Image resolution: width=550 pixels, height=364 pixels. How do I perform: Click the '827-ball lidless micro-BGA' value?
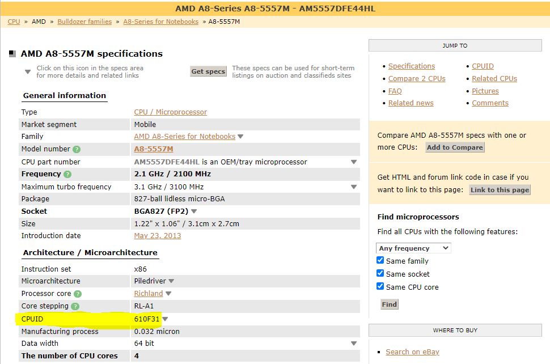point(179,199)
